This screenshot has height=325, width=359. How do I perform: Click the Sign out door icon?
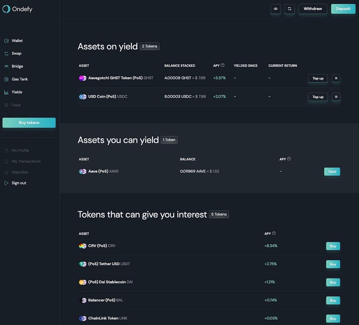click(6, 183)
